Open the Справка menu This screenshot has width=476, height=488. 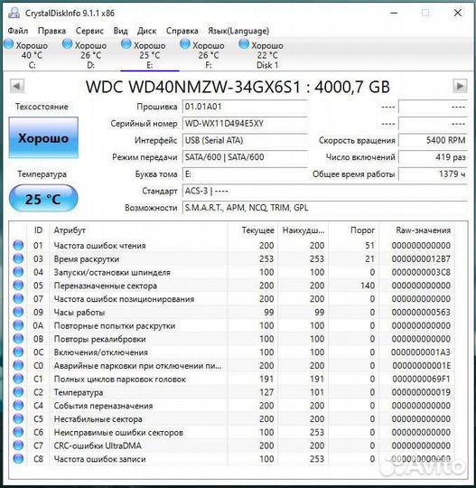click(x=182, y=31)
